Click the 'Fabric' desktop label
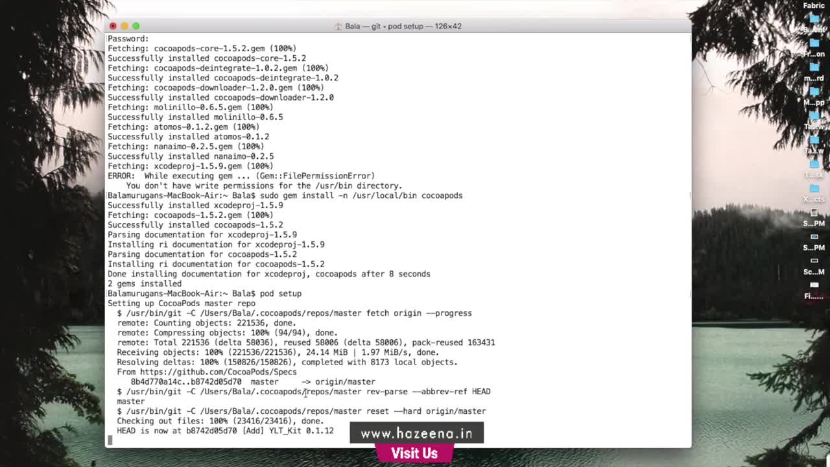Image resolution: width=830 pixels, height=467 pixels. 814,5
